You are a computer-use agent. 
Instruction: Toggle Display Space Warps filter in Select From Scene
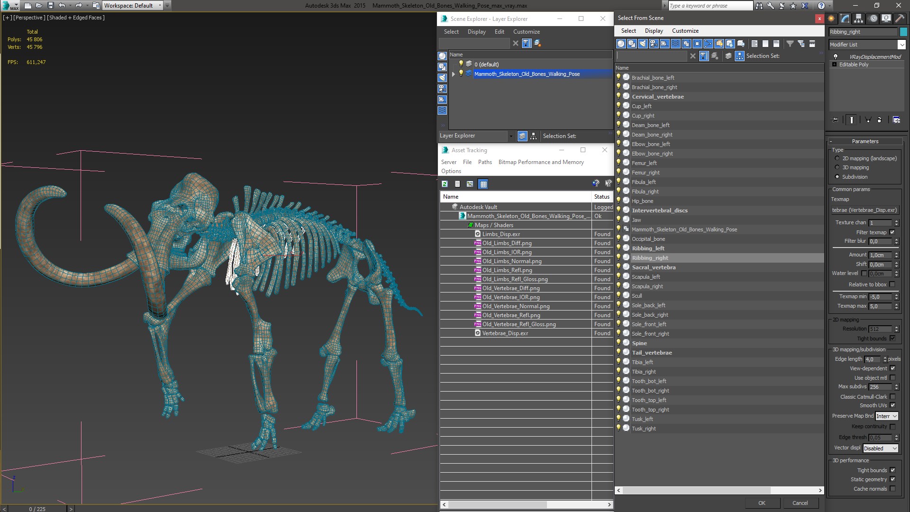click(x=675, y=44)
